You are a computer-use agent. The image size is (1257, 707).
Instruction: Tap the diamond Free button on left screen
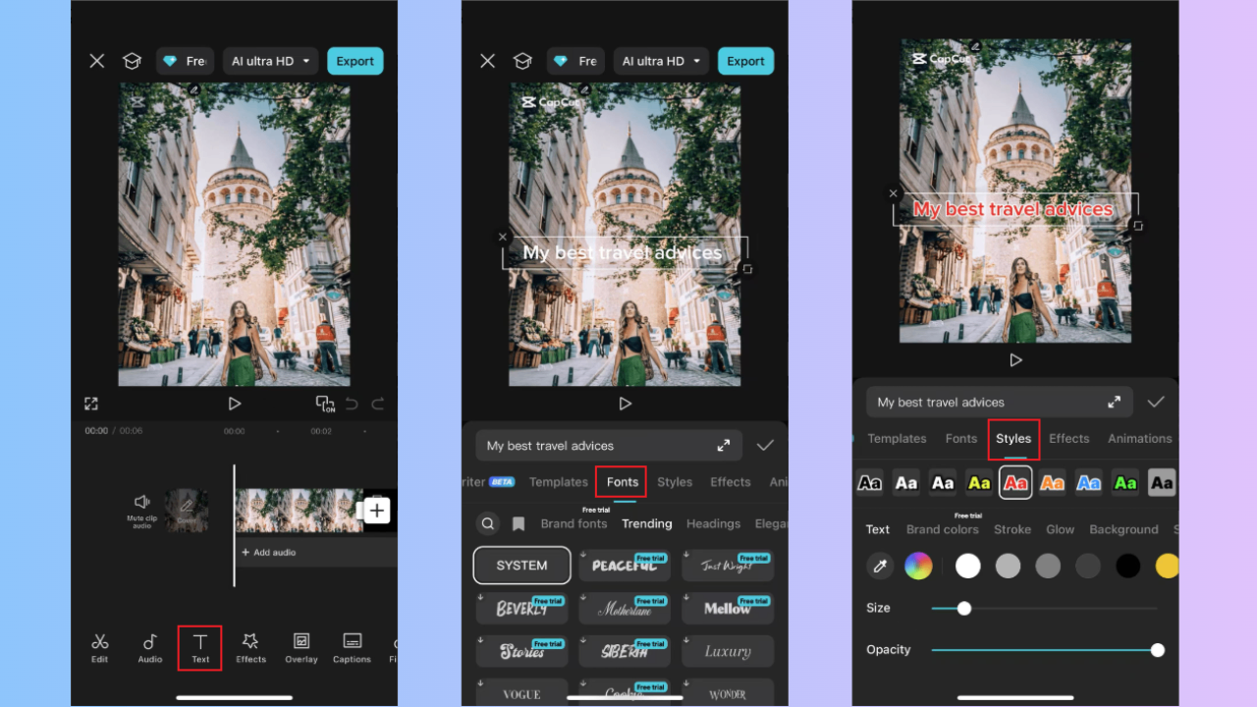click(x=185, y=61)
